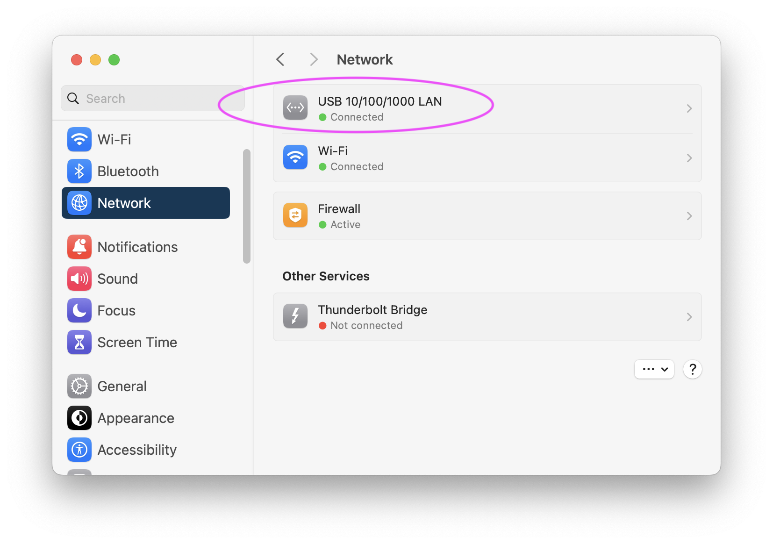Minimize window with the yellow button

95,60
